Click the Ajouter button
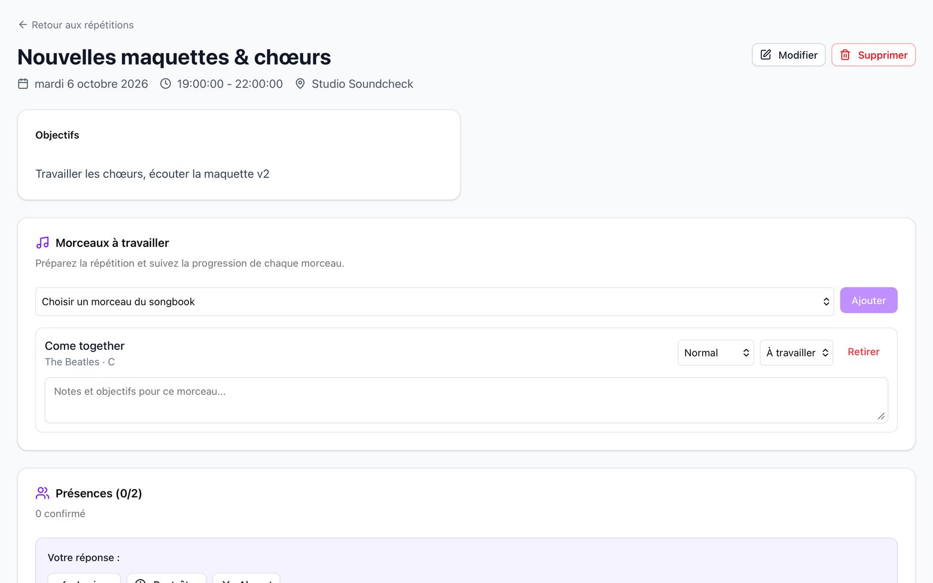 click(x=868, y=300)
